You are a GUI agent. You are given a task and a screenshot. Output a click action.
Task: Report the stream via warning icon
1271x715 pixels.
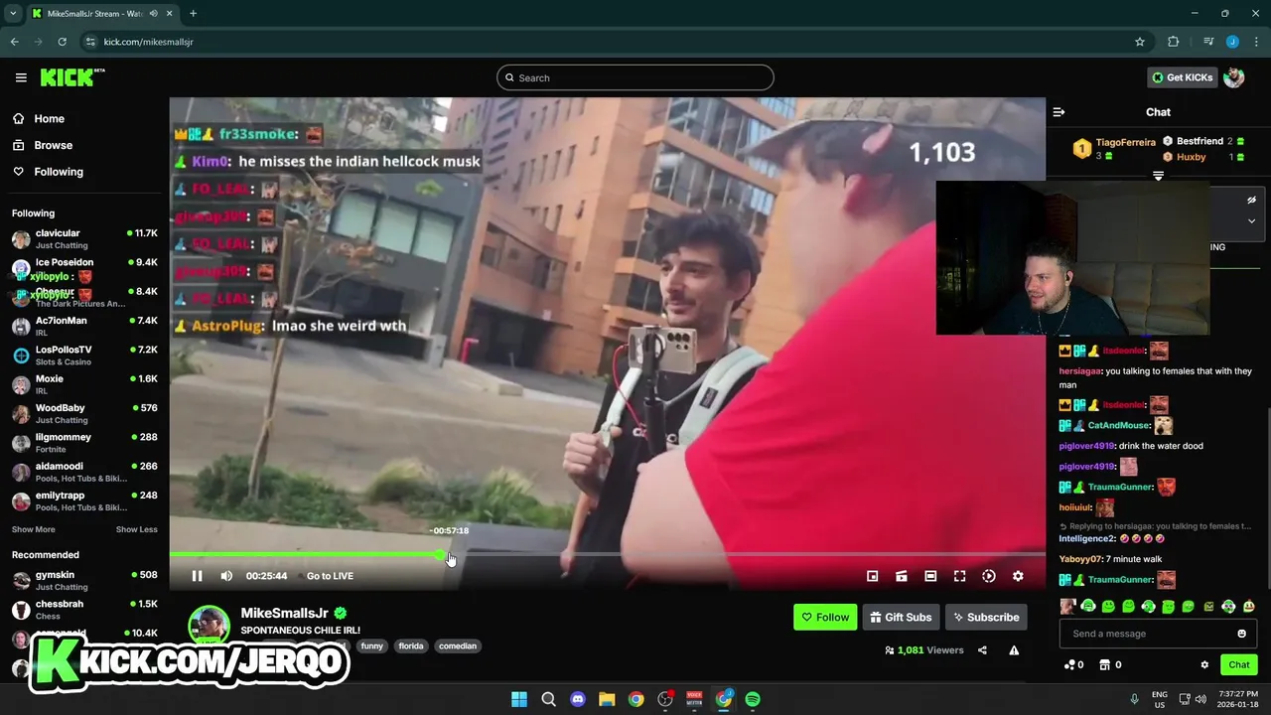(x=1014, y=650)
